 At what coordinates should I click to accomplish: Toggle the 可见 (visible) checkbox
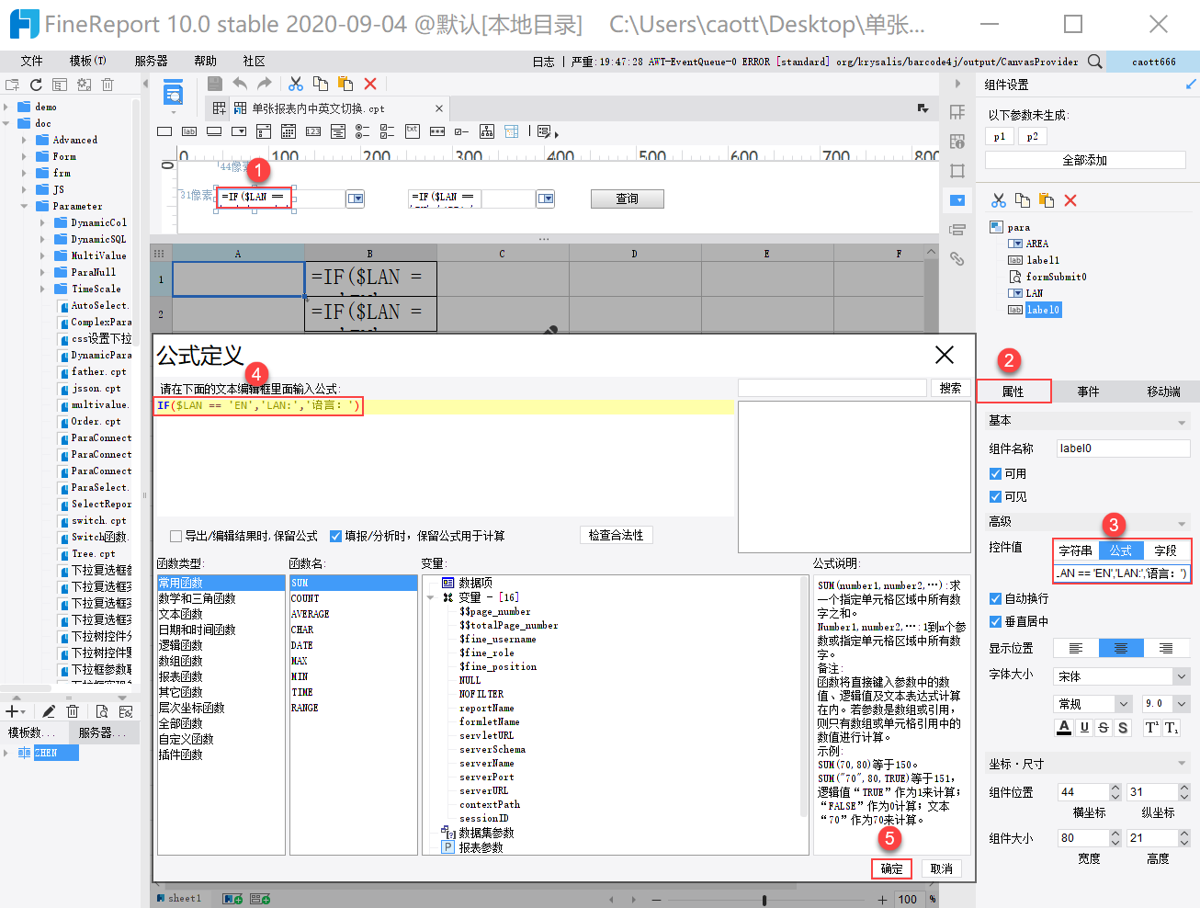click(x=995, y=497)
